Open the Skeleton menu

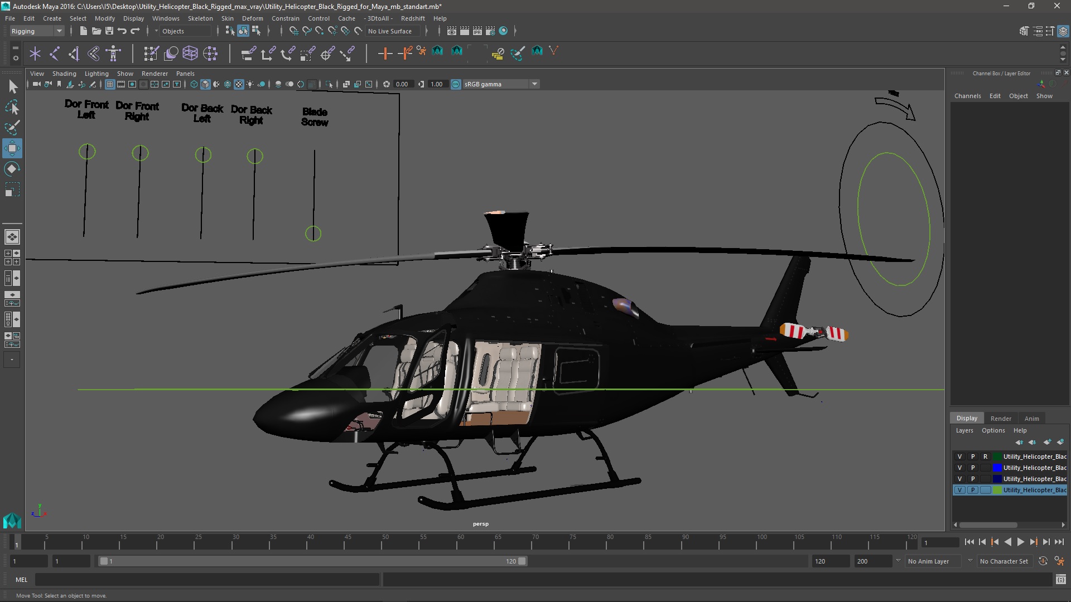[200, 18]
